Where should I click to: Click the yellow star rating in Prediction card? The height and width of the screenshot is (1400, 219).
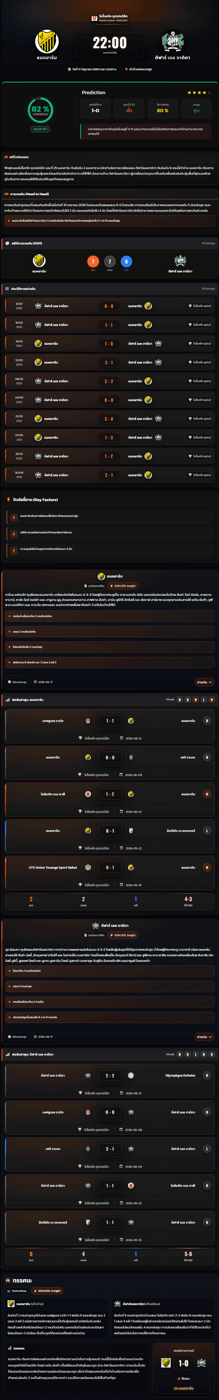click(198, 93)
